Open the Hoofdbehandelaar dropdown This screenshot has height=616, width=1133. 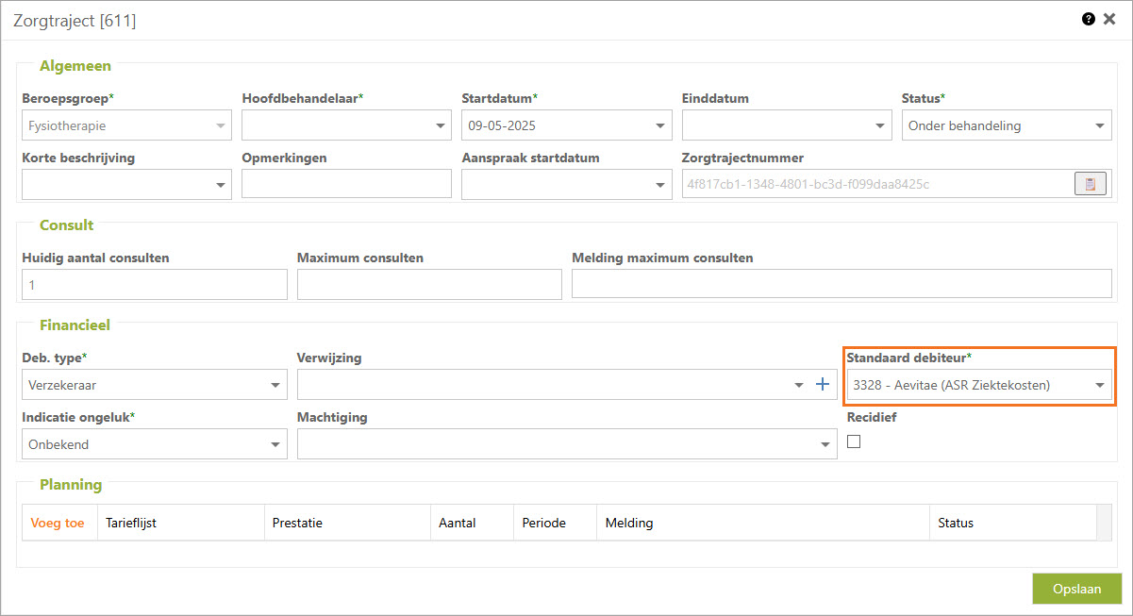point(441,125)
